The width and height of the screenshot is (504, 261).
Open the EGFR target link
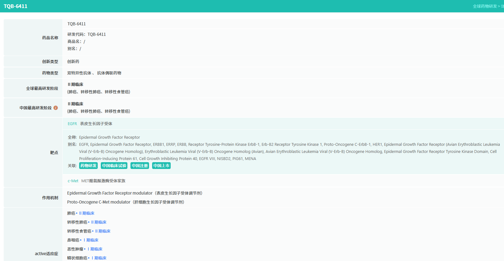coord(72,124)
